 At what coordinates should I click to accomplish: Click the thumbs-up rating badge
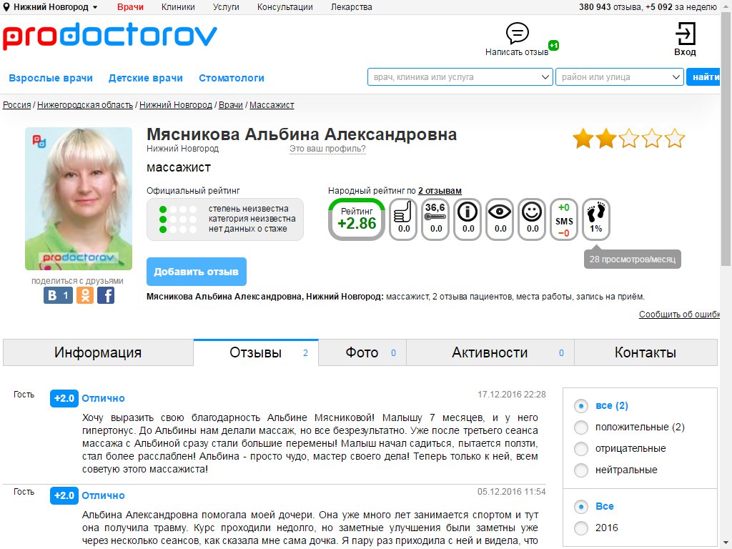point(403,219)
